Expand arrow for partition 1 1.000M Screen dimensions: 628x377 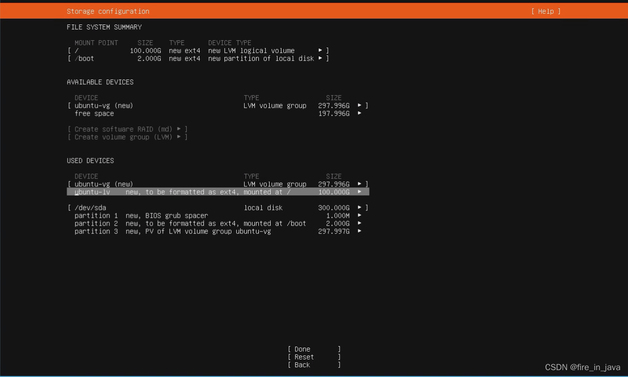tap(359, 215)
